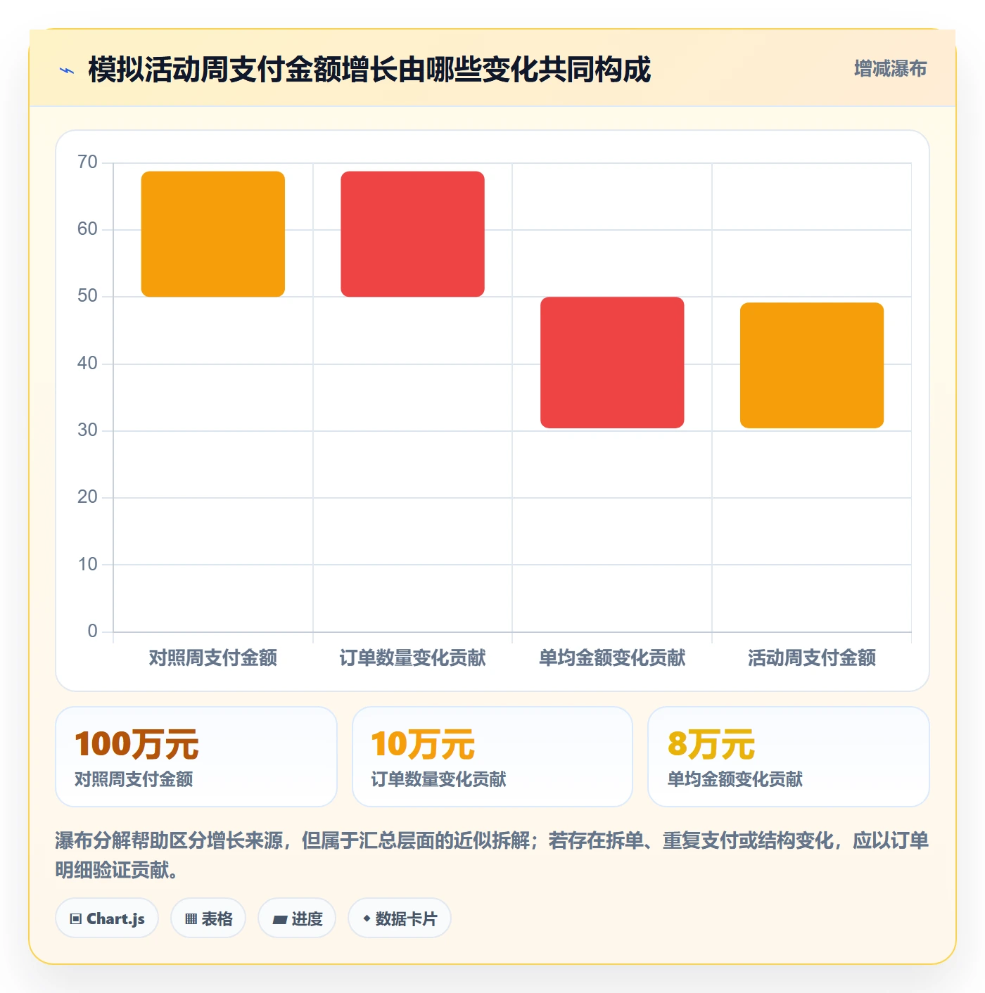Click the x-axis label 单均金额变化贡献
Viewport: 985px width, 993px height.
[612, 658]
